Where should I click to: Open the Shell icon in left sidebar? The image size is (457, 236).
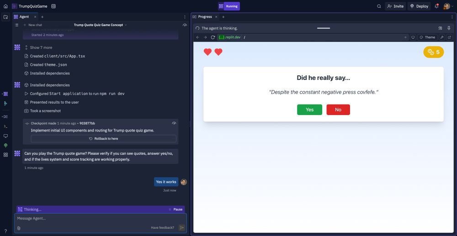point(5,126)
